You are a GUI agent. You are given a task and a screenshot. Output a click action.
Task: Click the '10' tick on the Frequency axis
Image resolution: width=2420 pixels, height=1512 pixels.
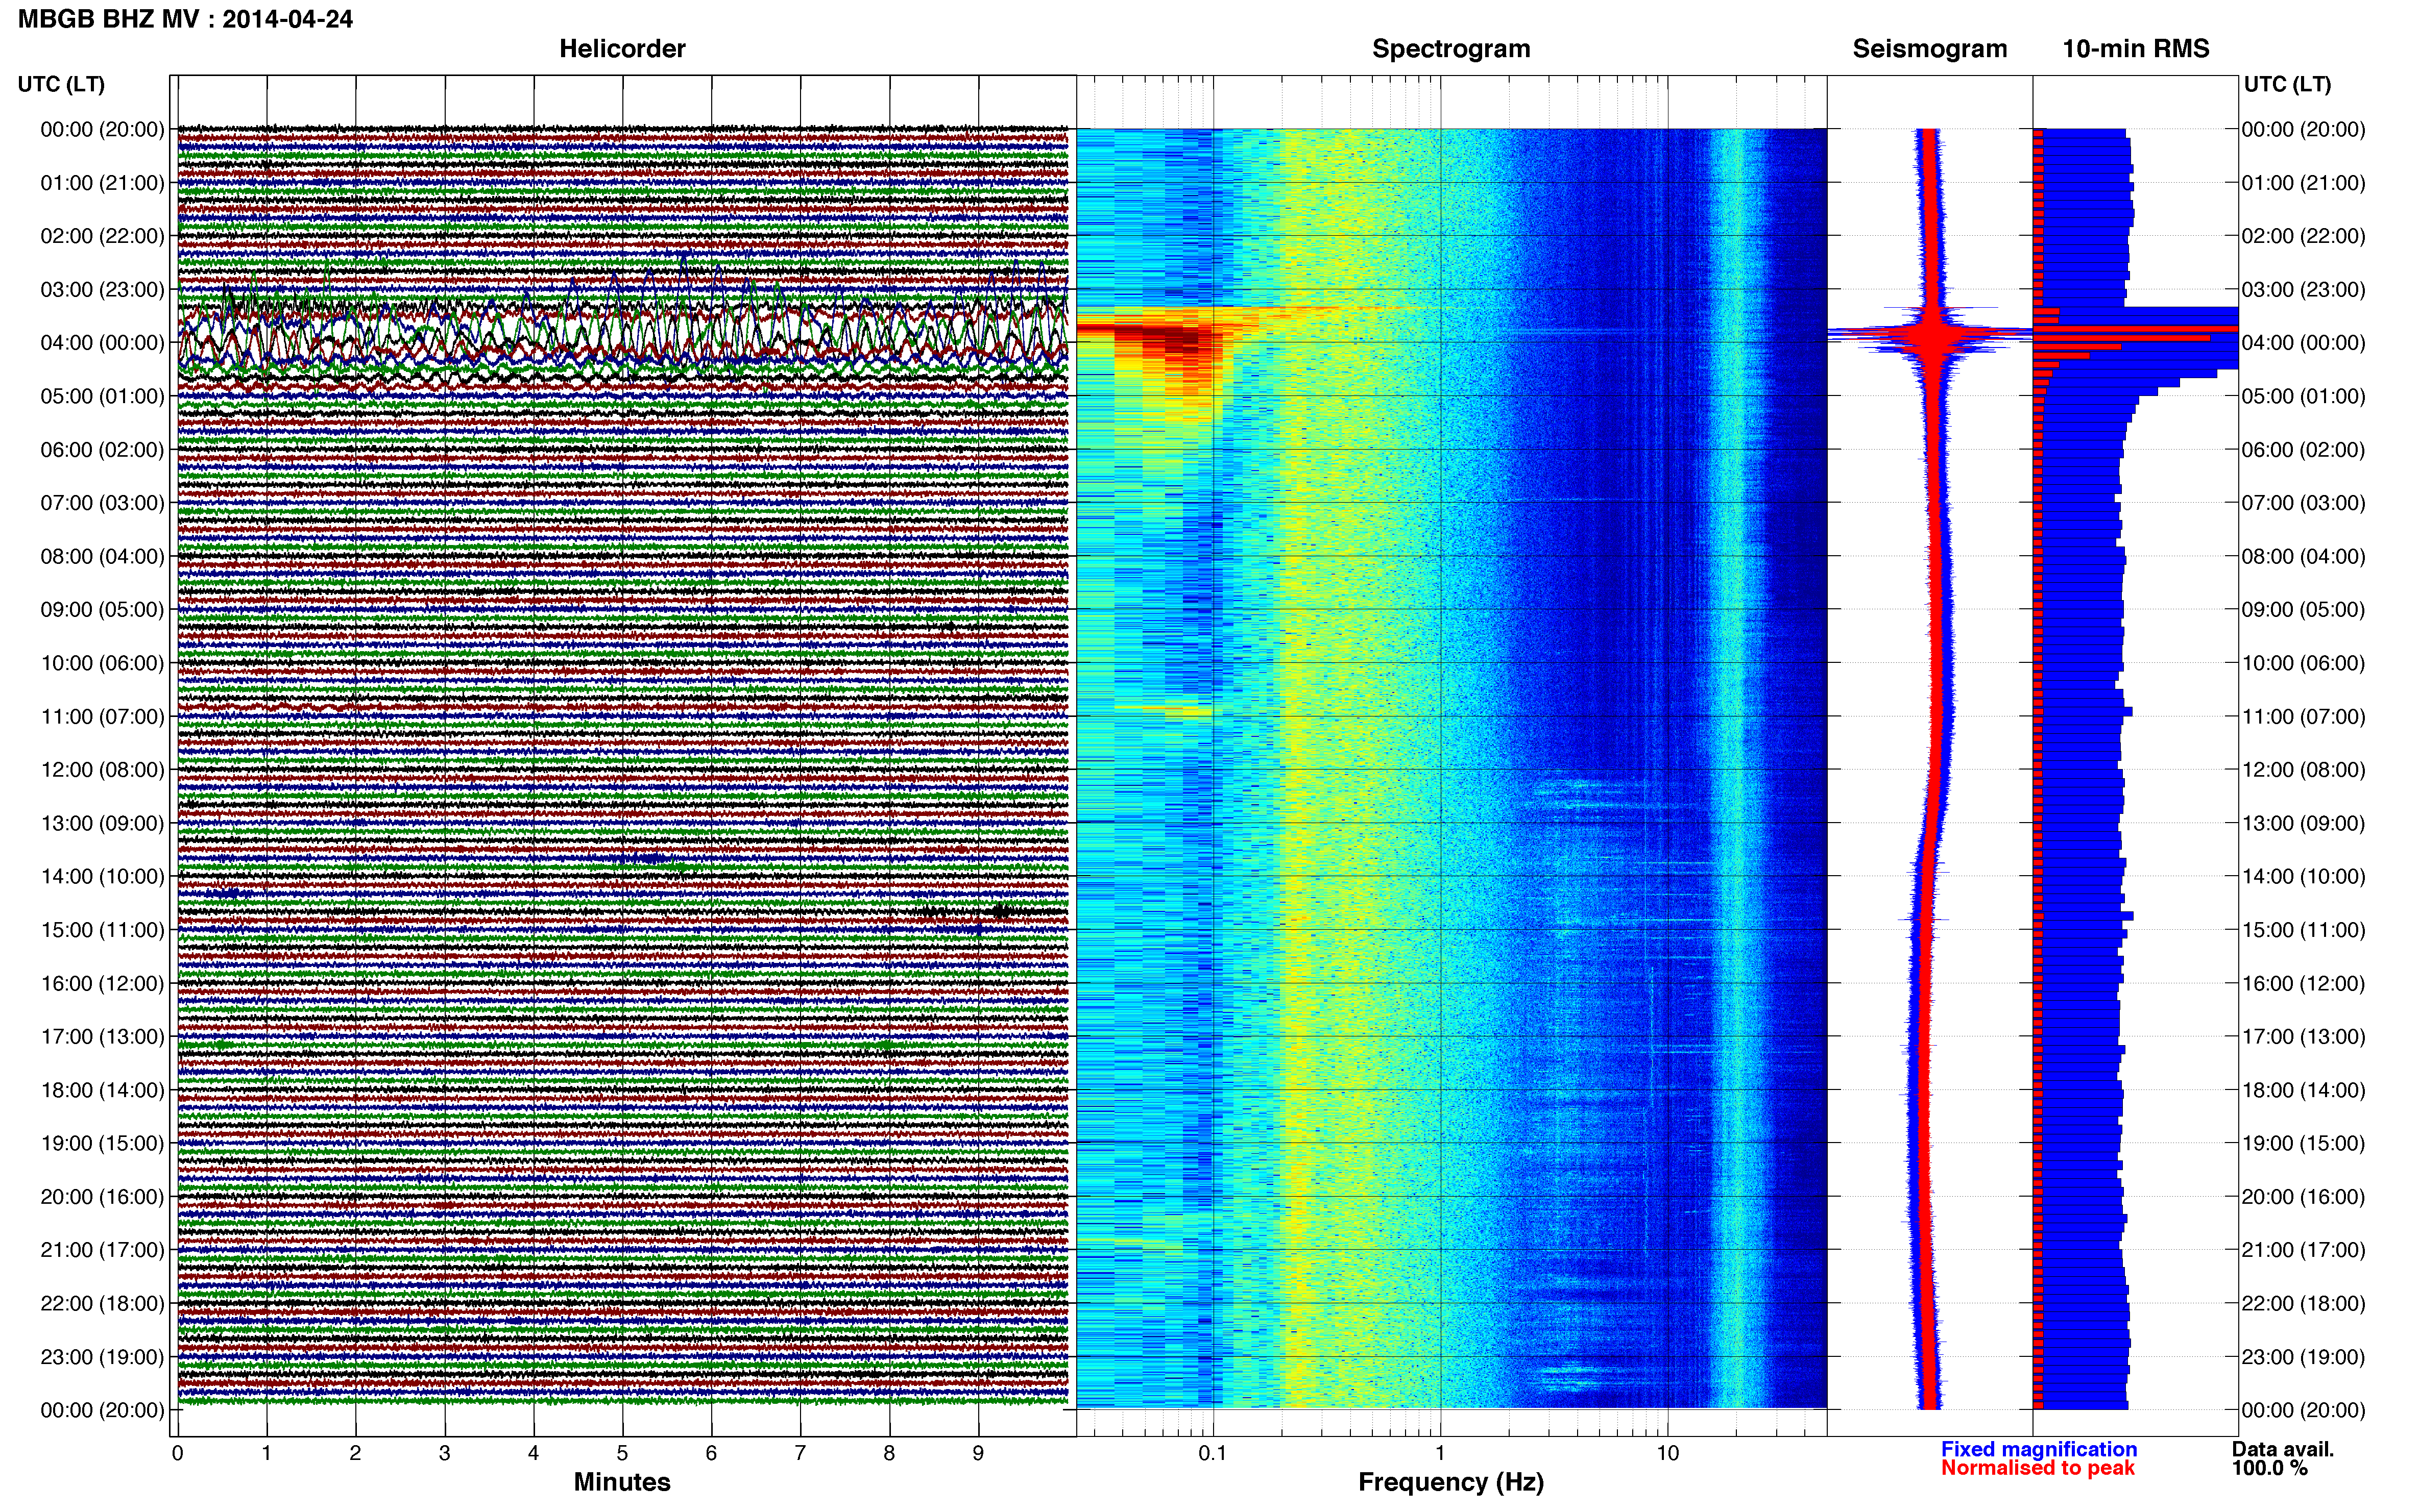[x=1667, y=1453]
